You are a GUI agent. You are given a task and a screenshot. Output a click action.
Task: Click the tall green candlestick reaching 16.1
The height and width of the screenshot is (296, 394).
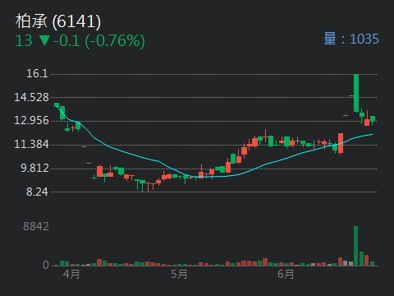pyautogui.click(x=356, y=93)
